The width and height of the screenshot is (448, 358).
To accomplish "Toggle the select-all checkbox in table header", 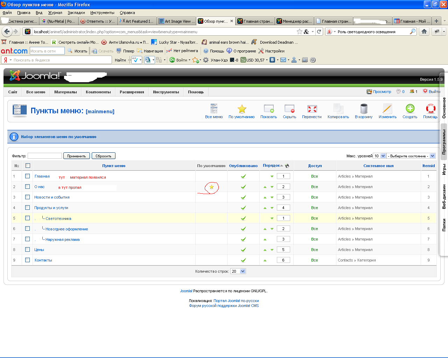I will tap(28, 166).
